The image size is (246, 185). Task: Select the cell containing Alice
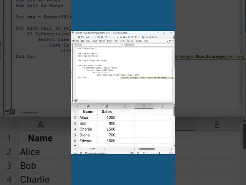[x=88, y=118]
